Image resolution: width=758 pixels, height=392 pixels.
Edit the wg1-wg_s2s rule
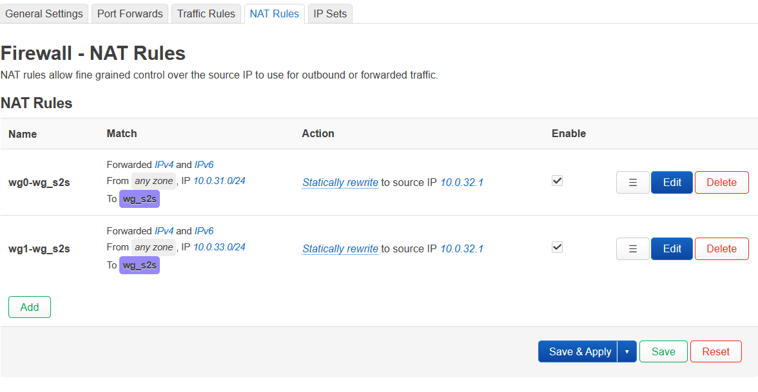tap(672, 249)
